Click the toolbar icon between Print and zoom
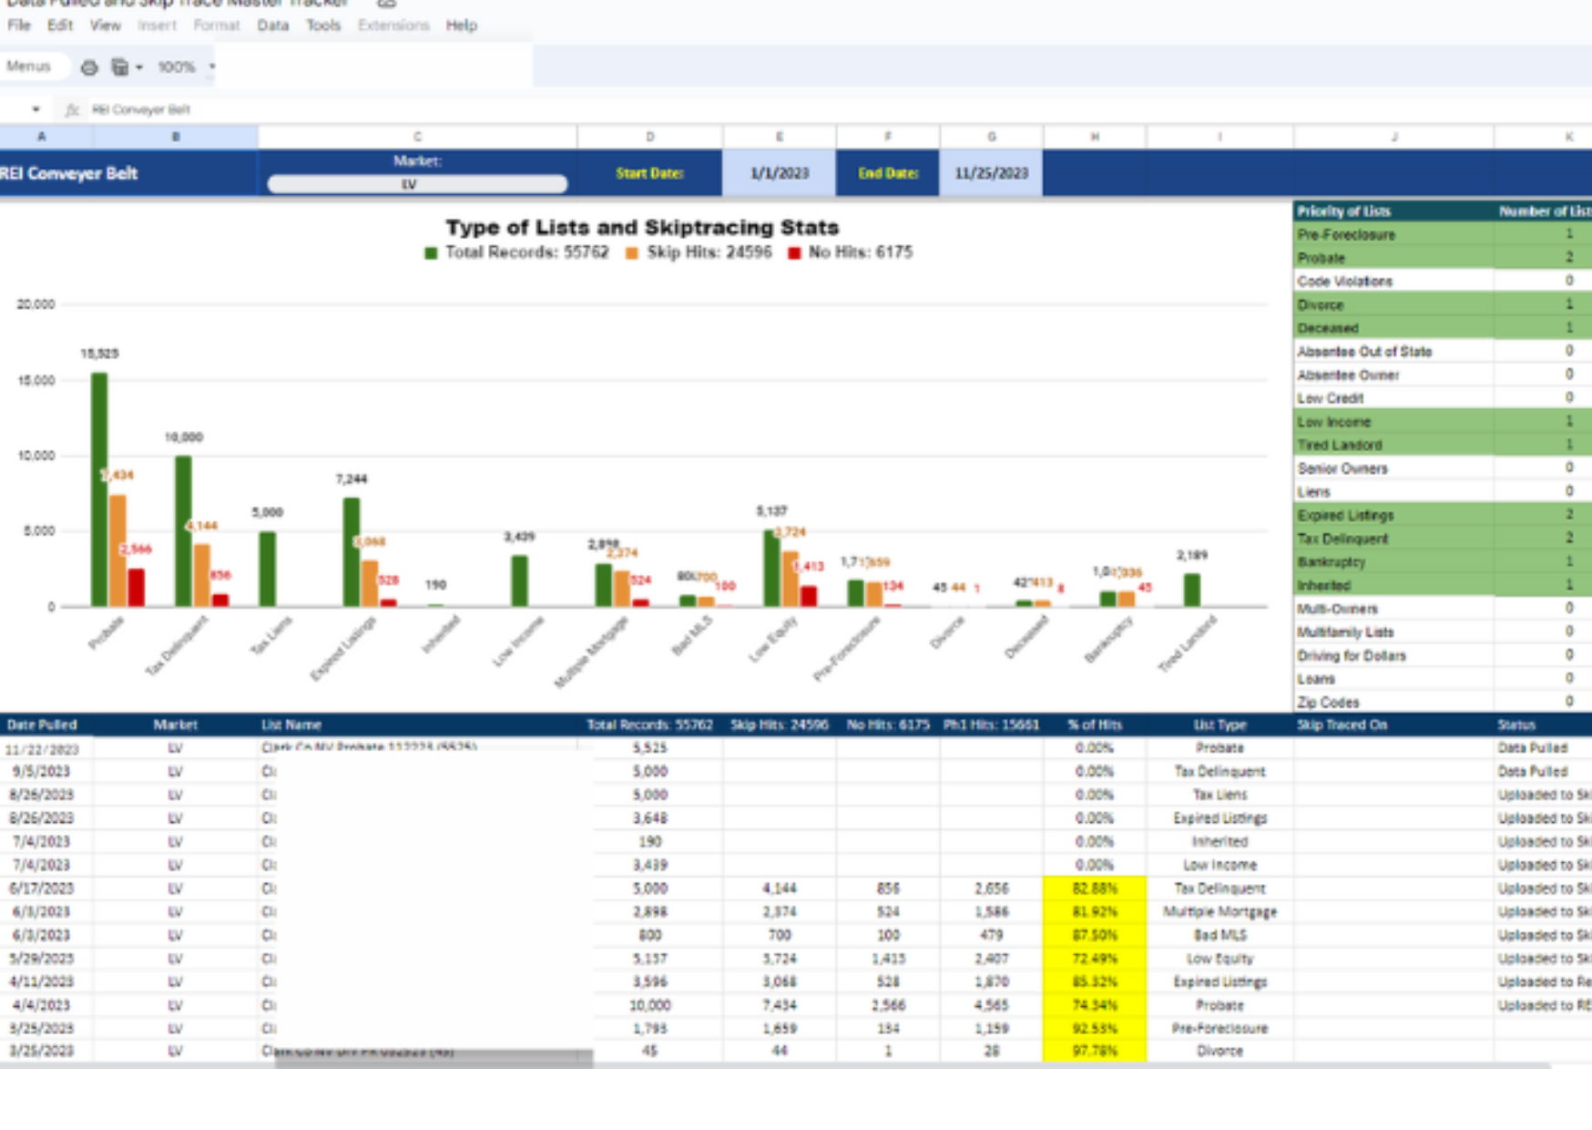 point(119,67)
